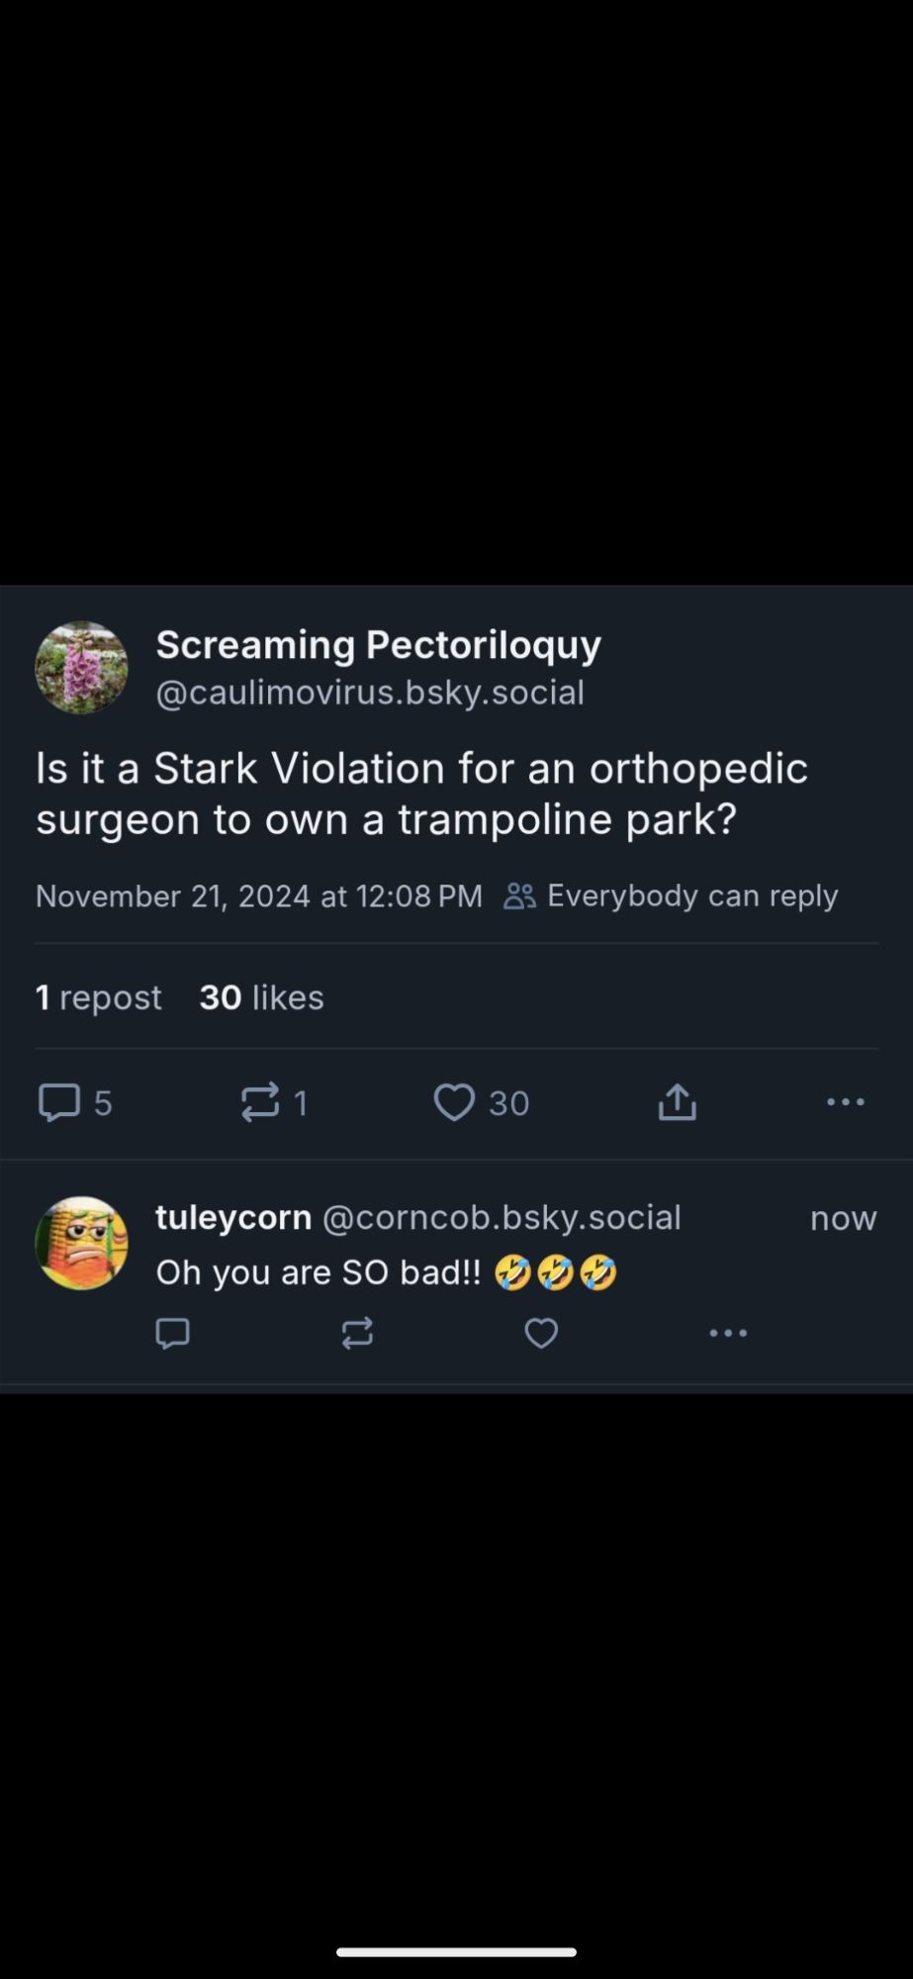Image resolution: width=913 pixels, height=1979 pixels.
Task: Tap the home indicator bar
Action: click(x=456, y=1952)
